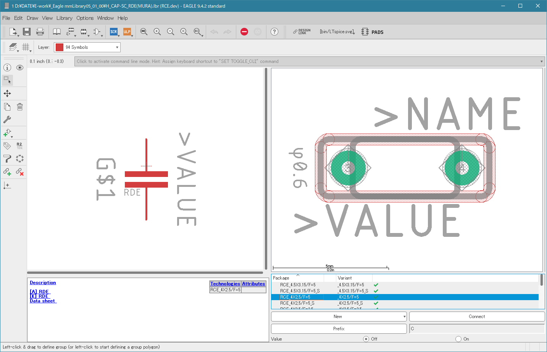The width and height of the screenshot is (547, 352).
Task: Click the Device editor toolbar icon
Action: [x=71, y=32]
